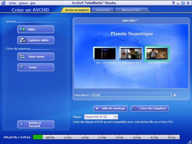Click the camcorder Capturer vidéo icon
The image size is (192, 144).
(x=23, y=40)
